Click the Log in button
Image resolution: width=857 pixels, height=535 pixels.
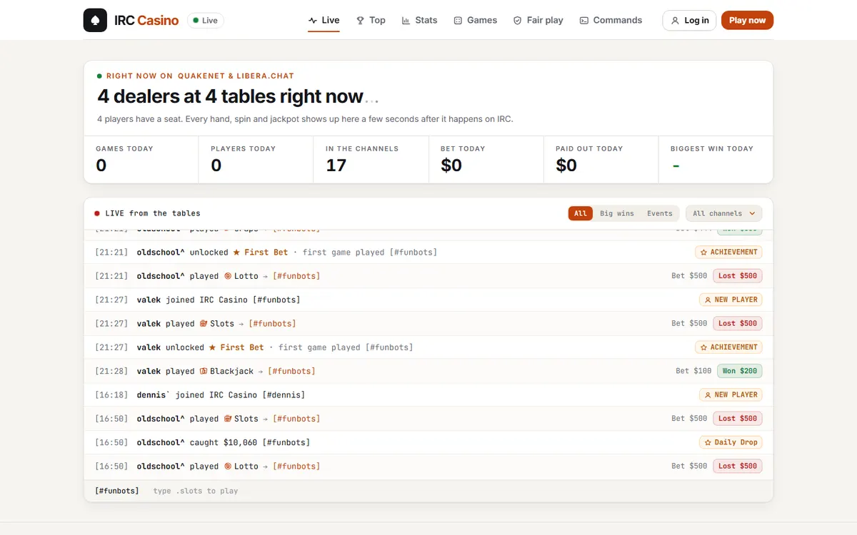tap(688, 20)
